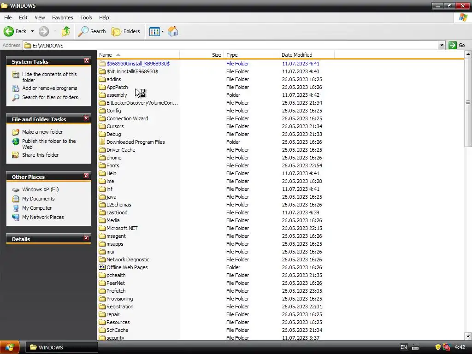Select the $NtUninstallKB968930$ folder icon

click(x=102, y=71)
